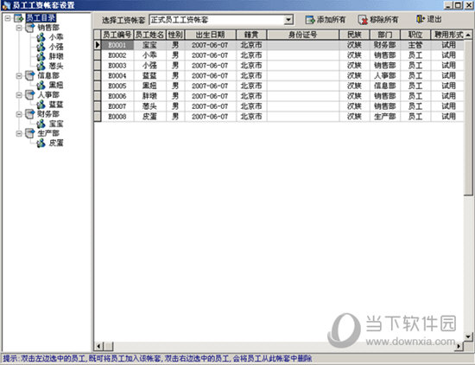Screen dimensions: 475x365
Task: Collapse the 生产部 tree node
Action: 19,133
